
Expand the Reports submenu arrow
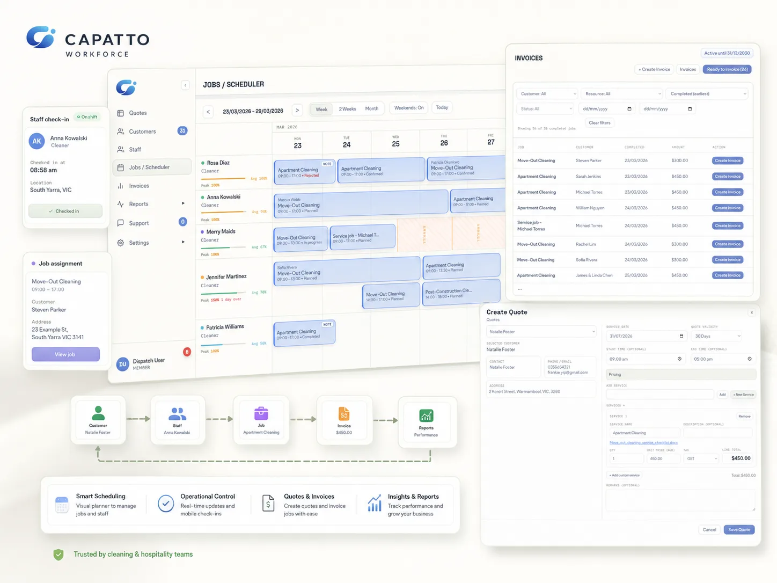point(183,203)
